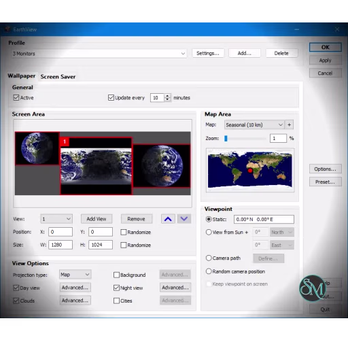
Task: Select the left monitor globe thumbnail
Action: pyautogui.click(x=37, y=148)
